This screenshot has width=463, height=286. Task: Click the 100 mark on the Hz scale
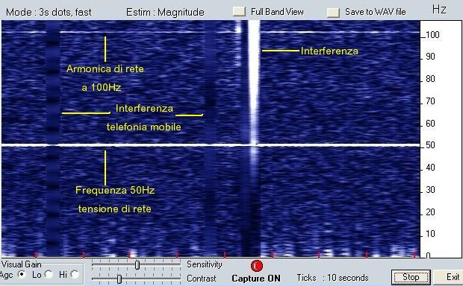(432, 35)
